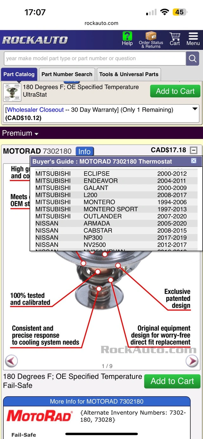Show previous product image
This screenshot has height=439, width=203.
coord(11,361)
